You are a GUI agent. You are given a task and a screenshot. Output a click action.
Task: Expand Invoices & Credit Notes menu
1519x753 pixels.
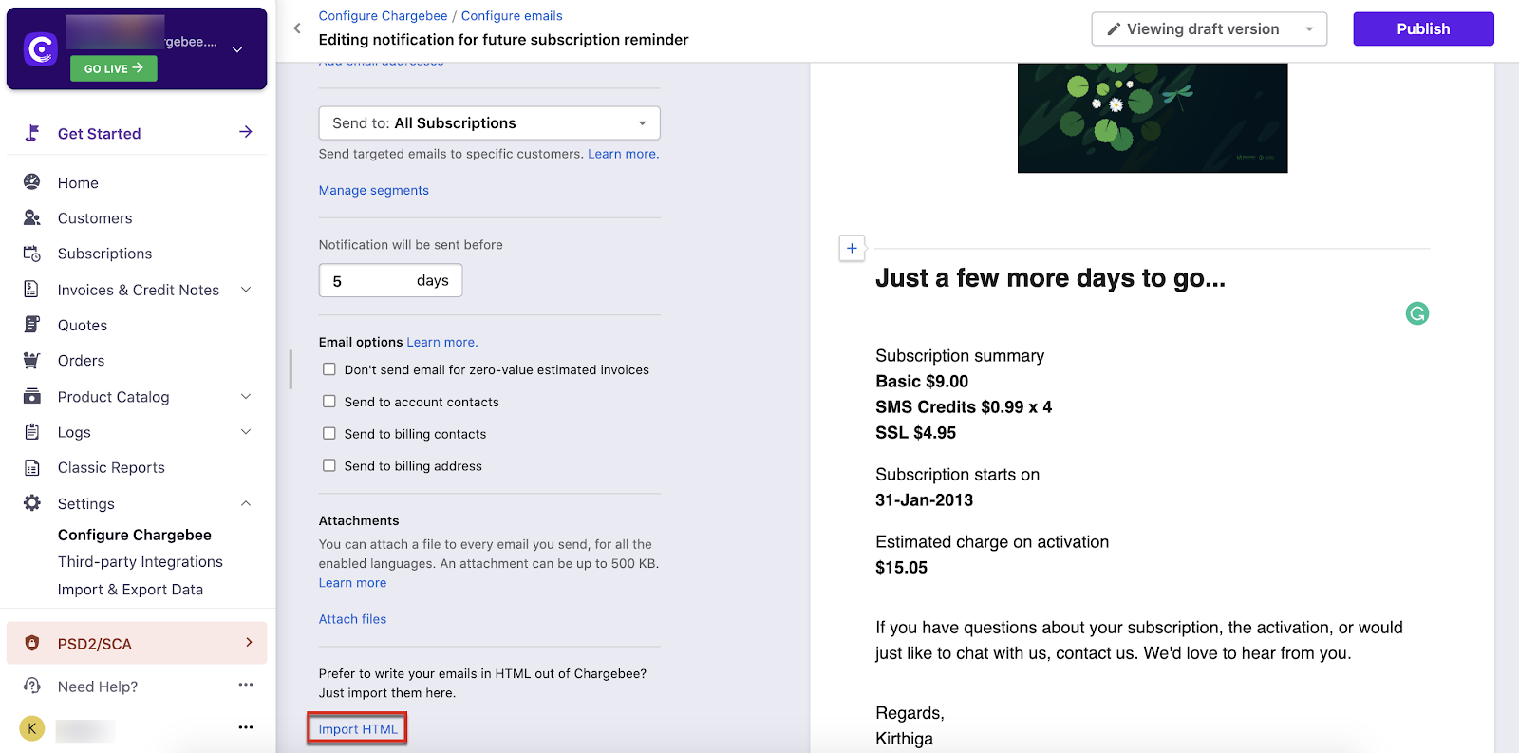pyautogui.click(x=246, y=290)
